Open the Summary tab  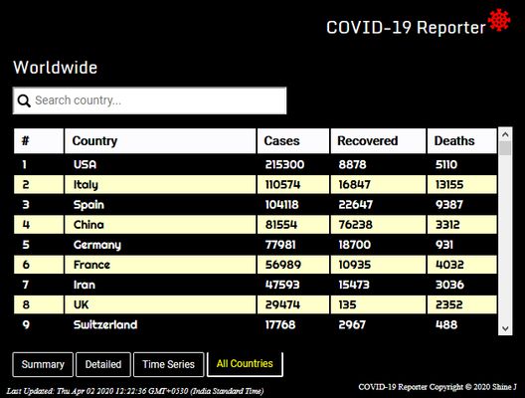point(43,364)
